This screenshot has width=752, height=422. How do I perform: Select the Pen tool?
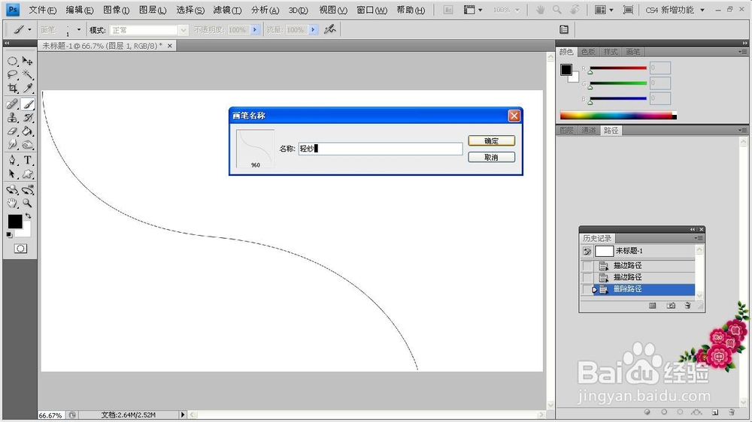point(13,160)
